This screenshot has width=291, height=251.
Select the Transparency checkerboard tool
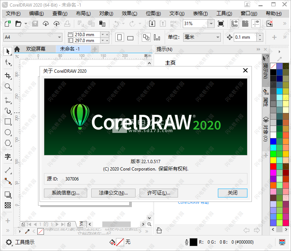[8, 205]
